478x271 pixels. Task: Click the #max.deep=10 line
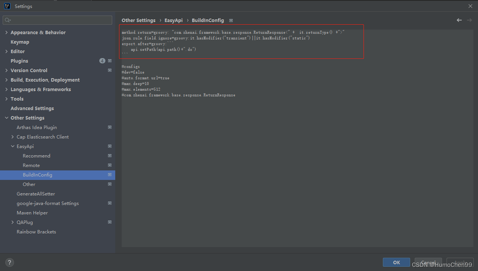pos(135,84)
